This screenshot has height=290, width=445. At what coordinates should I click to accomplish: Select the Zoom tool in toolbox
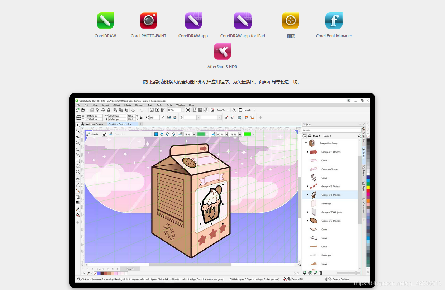77,143
